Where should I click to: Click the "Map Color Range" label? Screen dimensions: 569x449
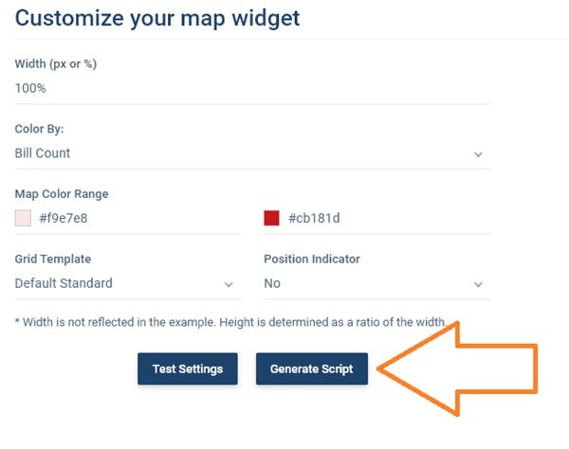(62, 194)
